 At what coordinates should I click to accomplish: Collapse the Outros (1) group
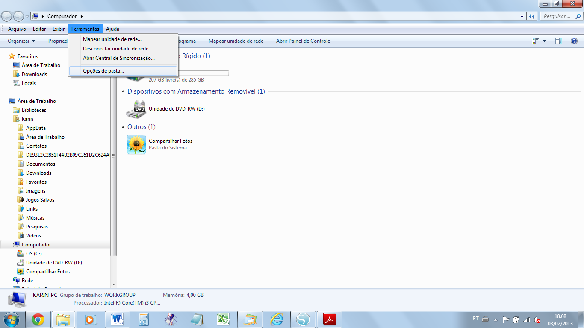click(x=124, y=127)
